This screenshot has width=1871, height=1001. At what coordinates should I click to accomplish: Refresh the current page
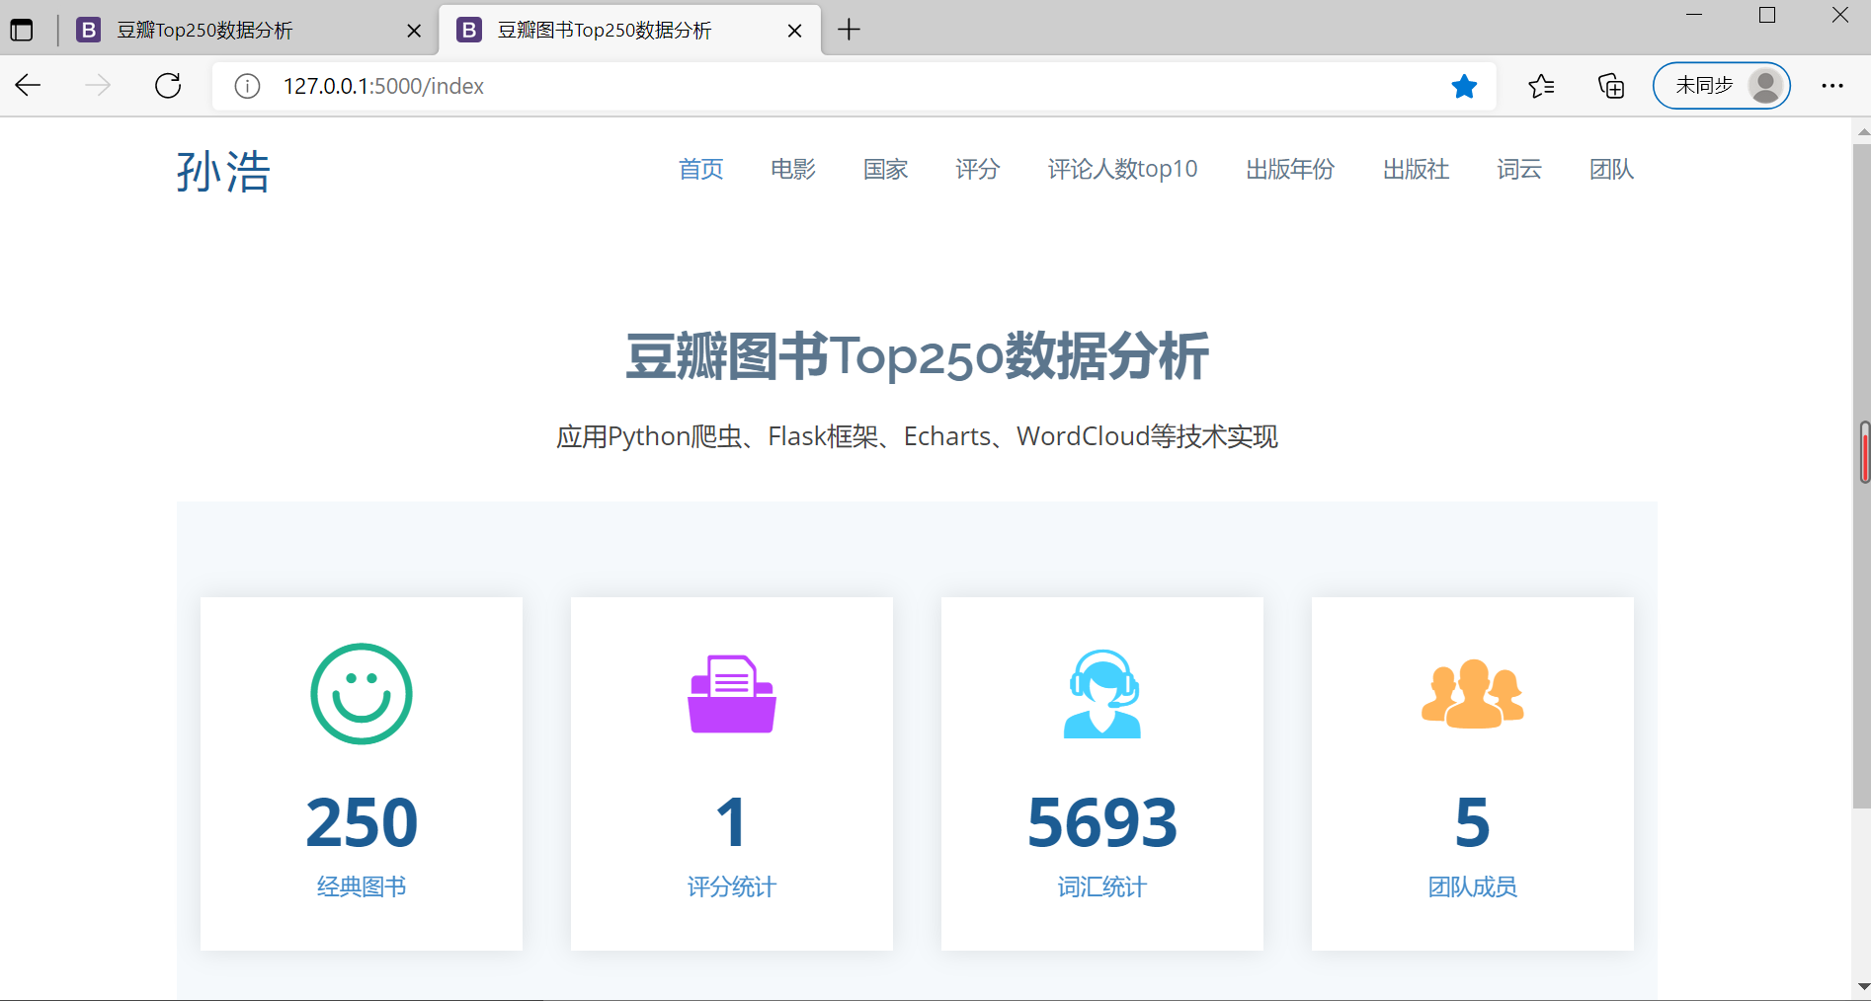(168, 86)
